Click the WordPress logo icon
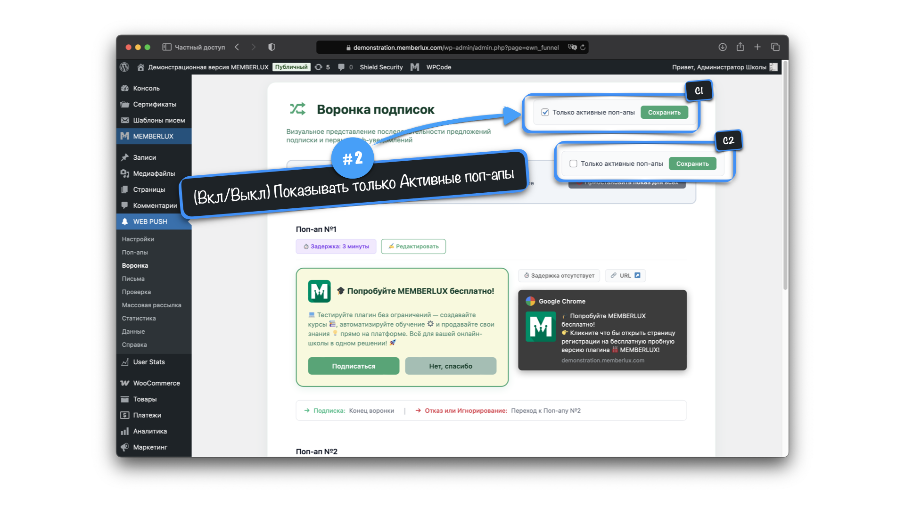Viewport: 905px width, 509px height. point(124,67)
